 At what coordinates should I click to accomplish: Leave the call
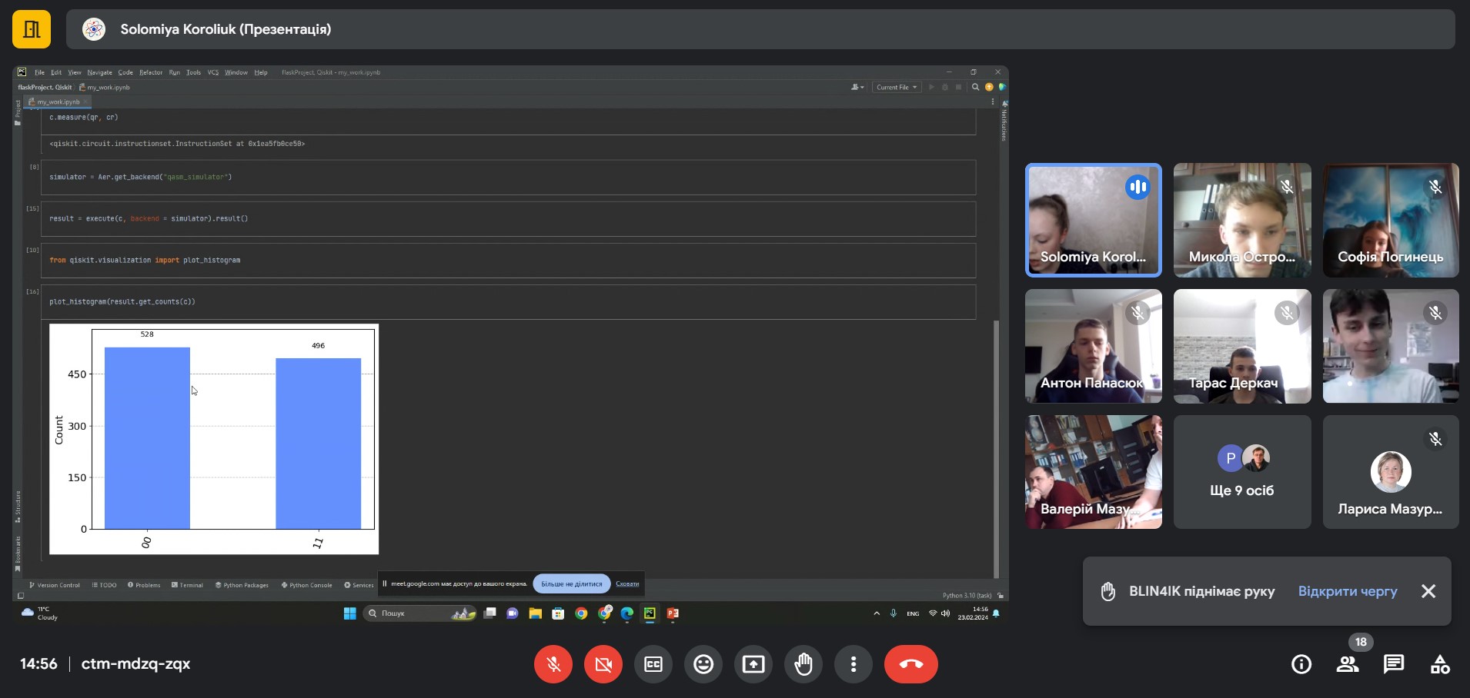point(910,664)
